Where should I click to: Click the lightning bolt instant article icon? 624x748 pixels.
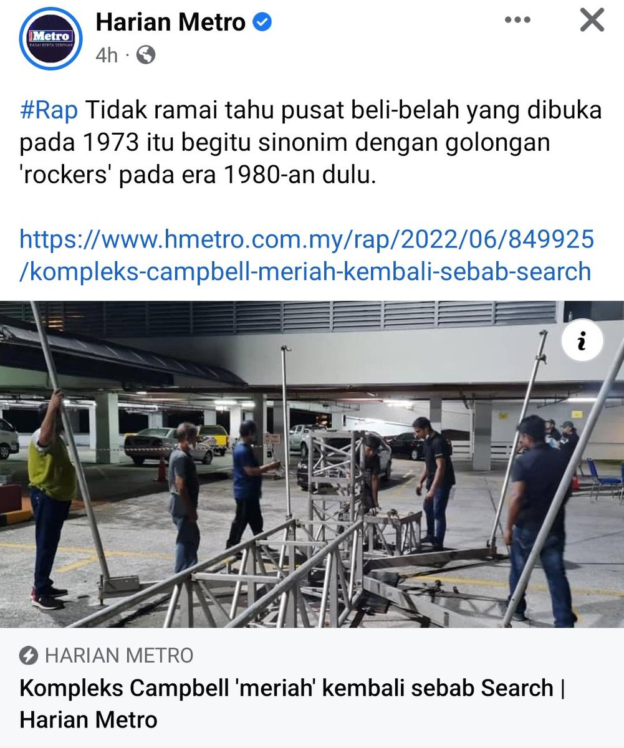(x=29, y=656)
